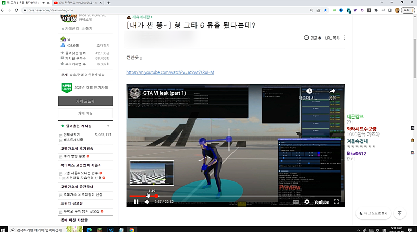Open the channel avatar in the video title

pos(135,93)
